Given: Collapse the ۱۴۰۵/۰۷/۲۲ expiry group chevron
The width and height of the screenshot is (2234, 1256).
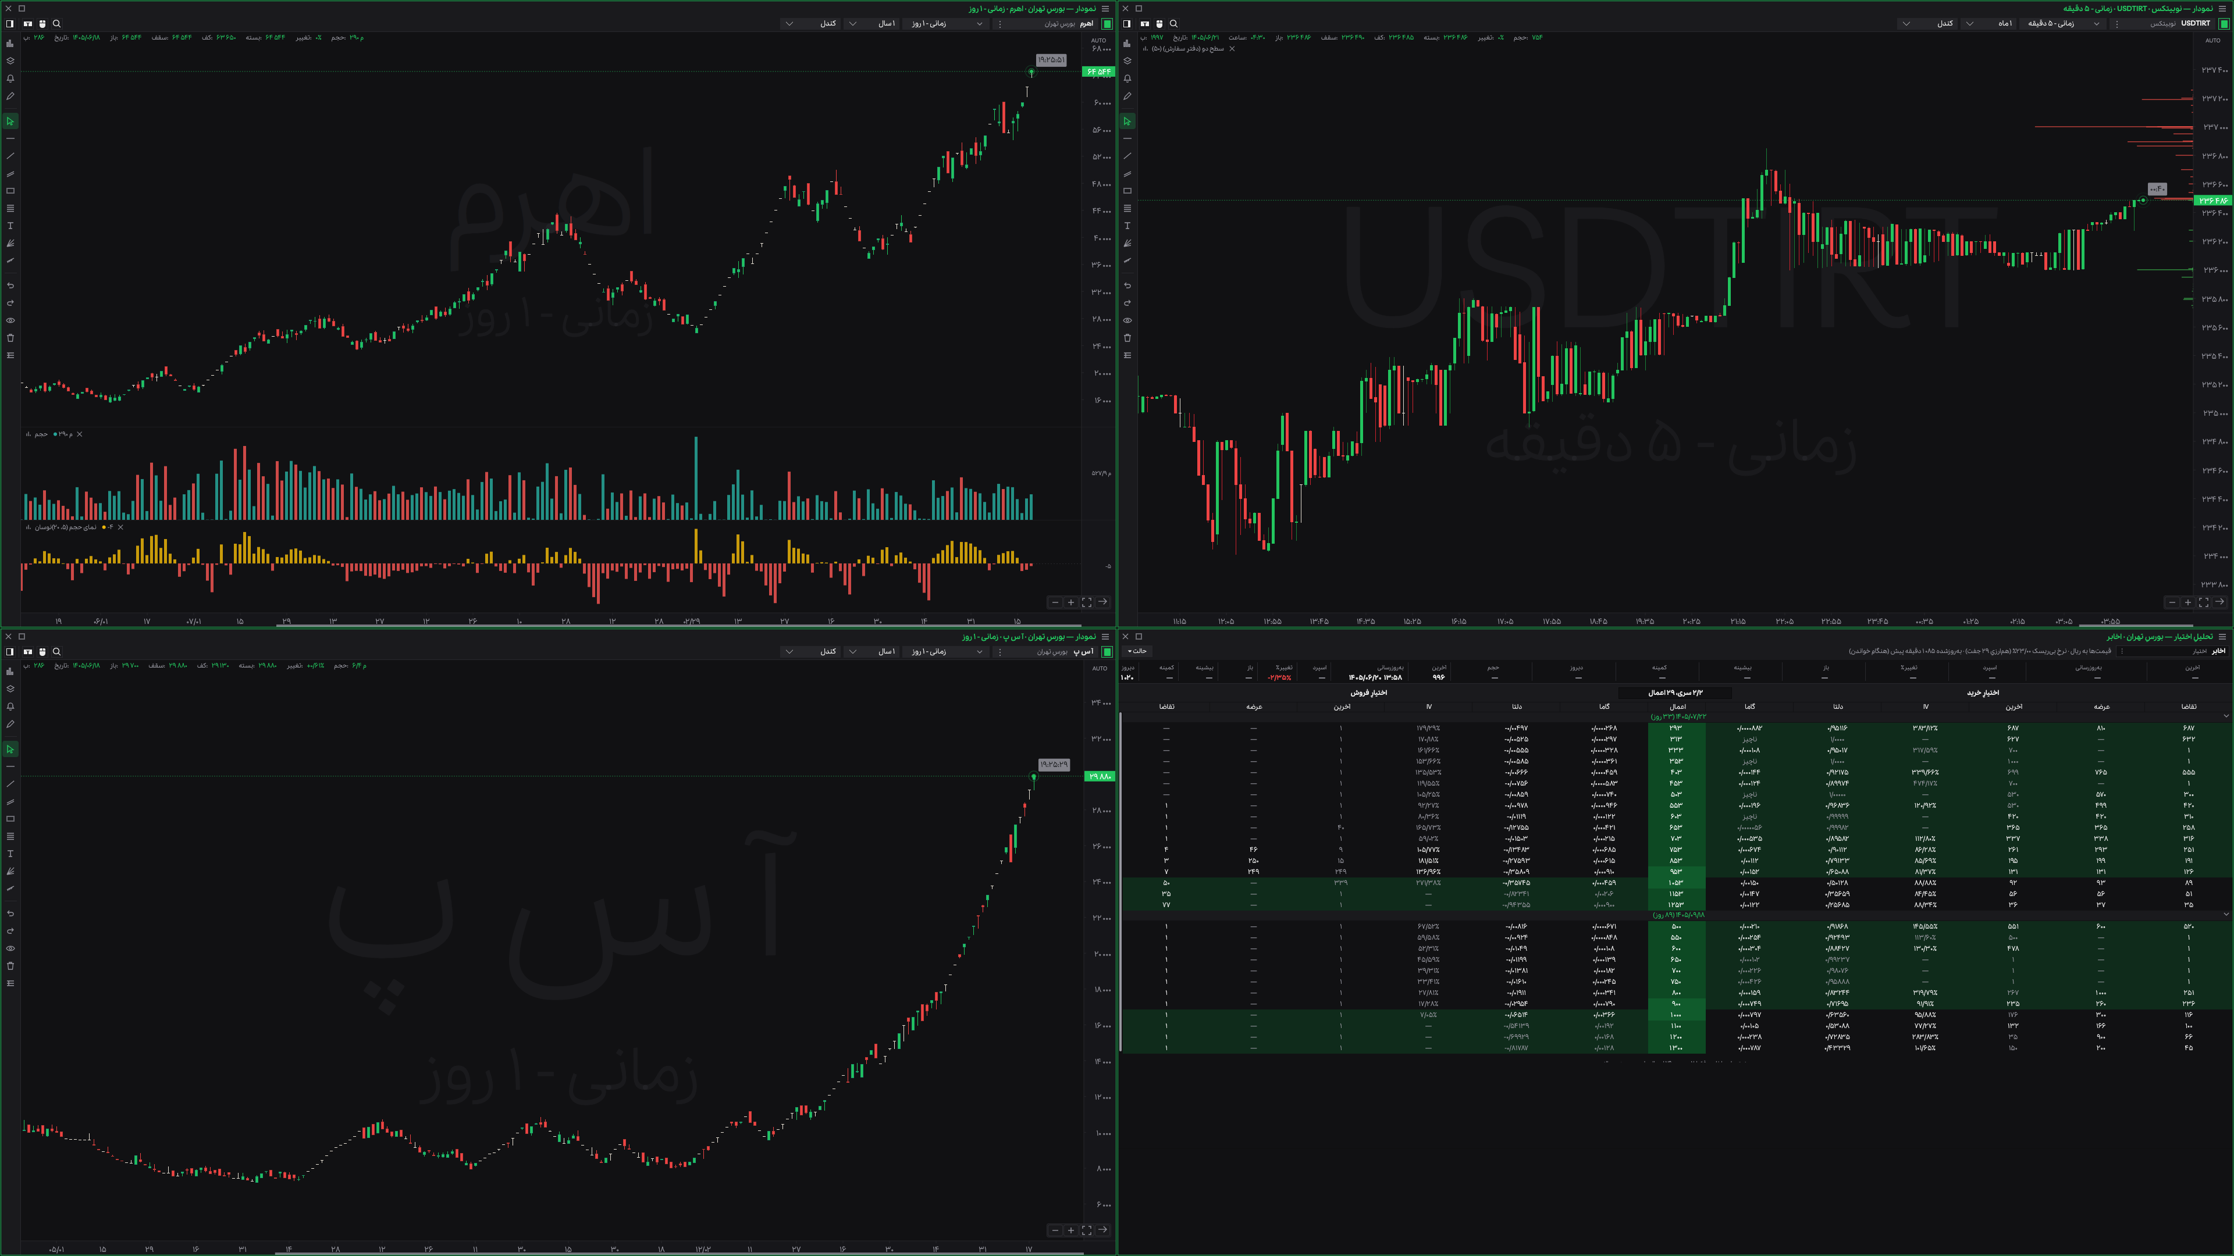Looking at the screenshot, I should point(2225,716).
